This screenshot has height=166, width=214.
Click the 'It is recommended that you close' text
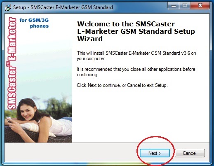[136, 72]
